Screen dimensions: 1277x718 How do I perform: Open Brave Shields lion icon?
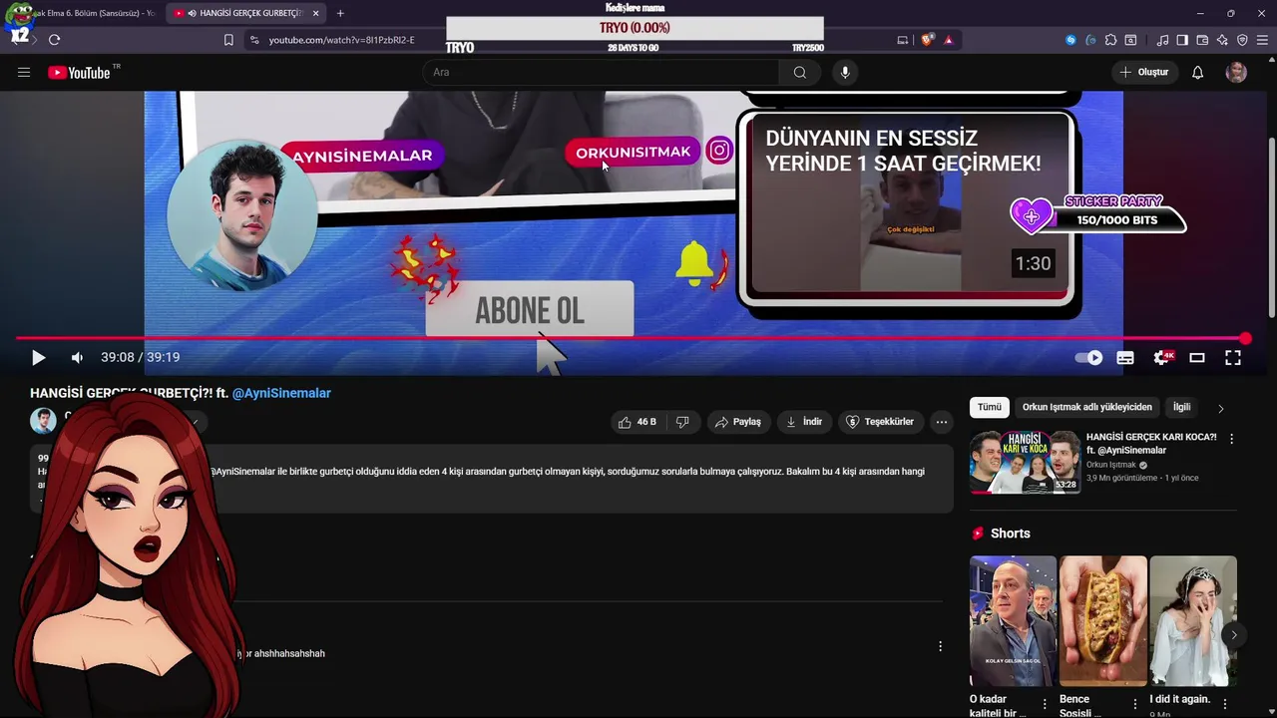pyautogui.click(x=927, y=40)
